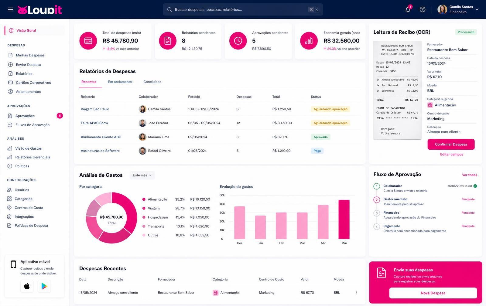Screen dimensions: 486x306
Task: Open Assinaturas de Software report
Action: tap(100, 151)
